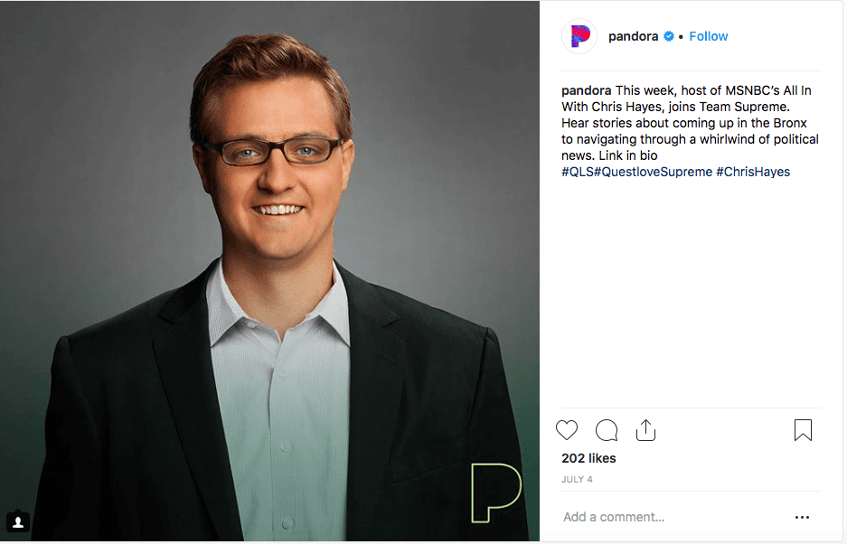847x544 pixels.
Task: Open pandora username in header
Action: point(633,36)
